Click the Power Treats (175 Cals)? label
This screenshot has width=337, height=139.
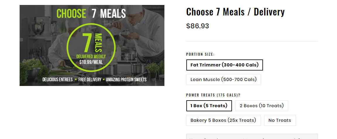(x=213, y=95)
